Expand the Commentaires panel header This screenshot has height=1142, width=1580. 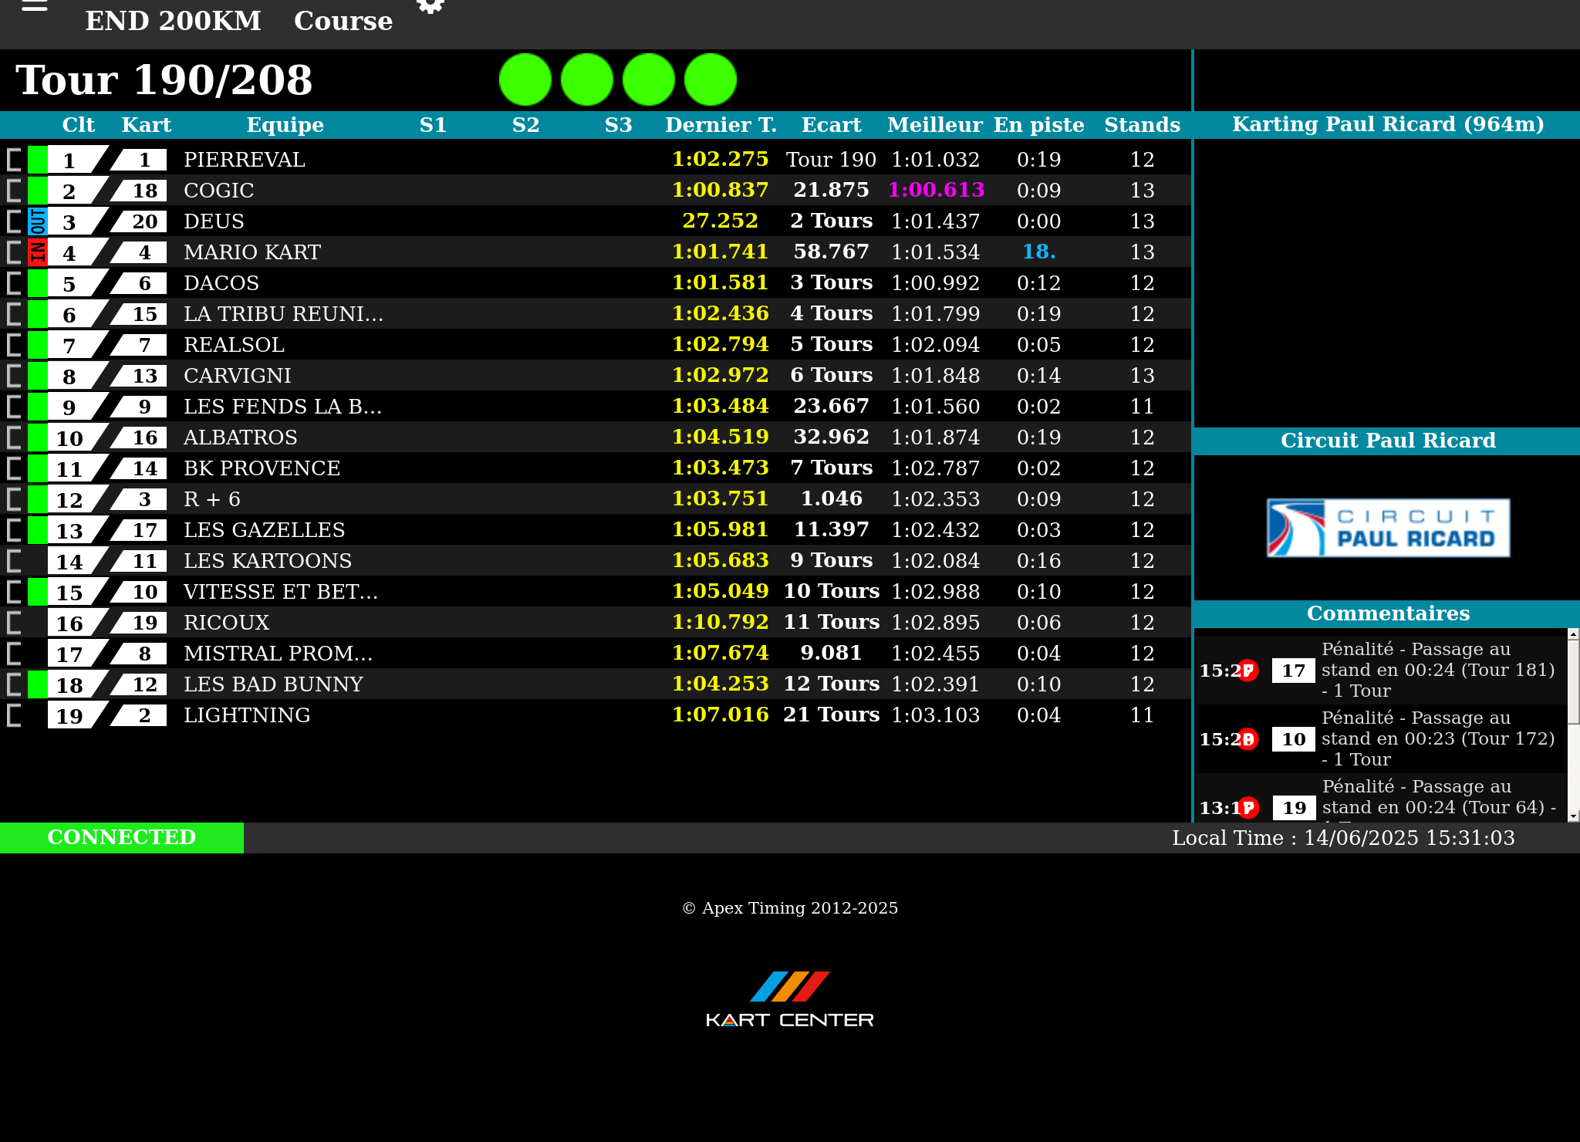tap(1387, 613)
